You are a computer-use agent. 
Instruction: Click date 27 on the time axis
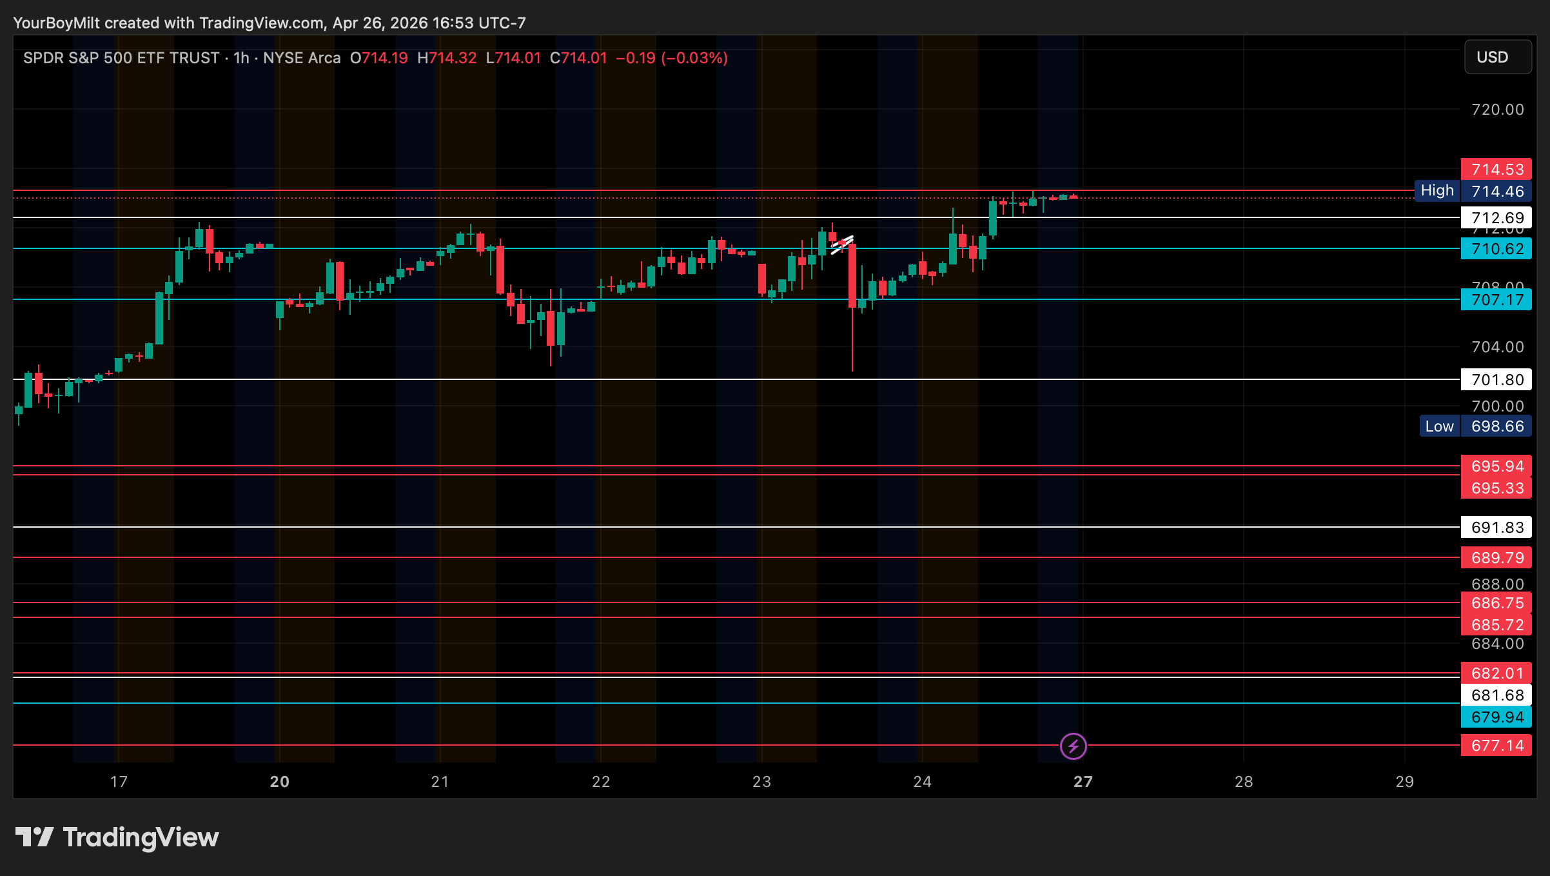1083,782
